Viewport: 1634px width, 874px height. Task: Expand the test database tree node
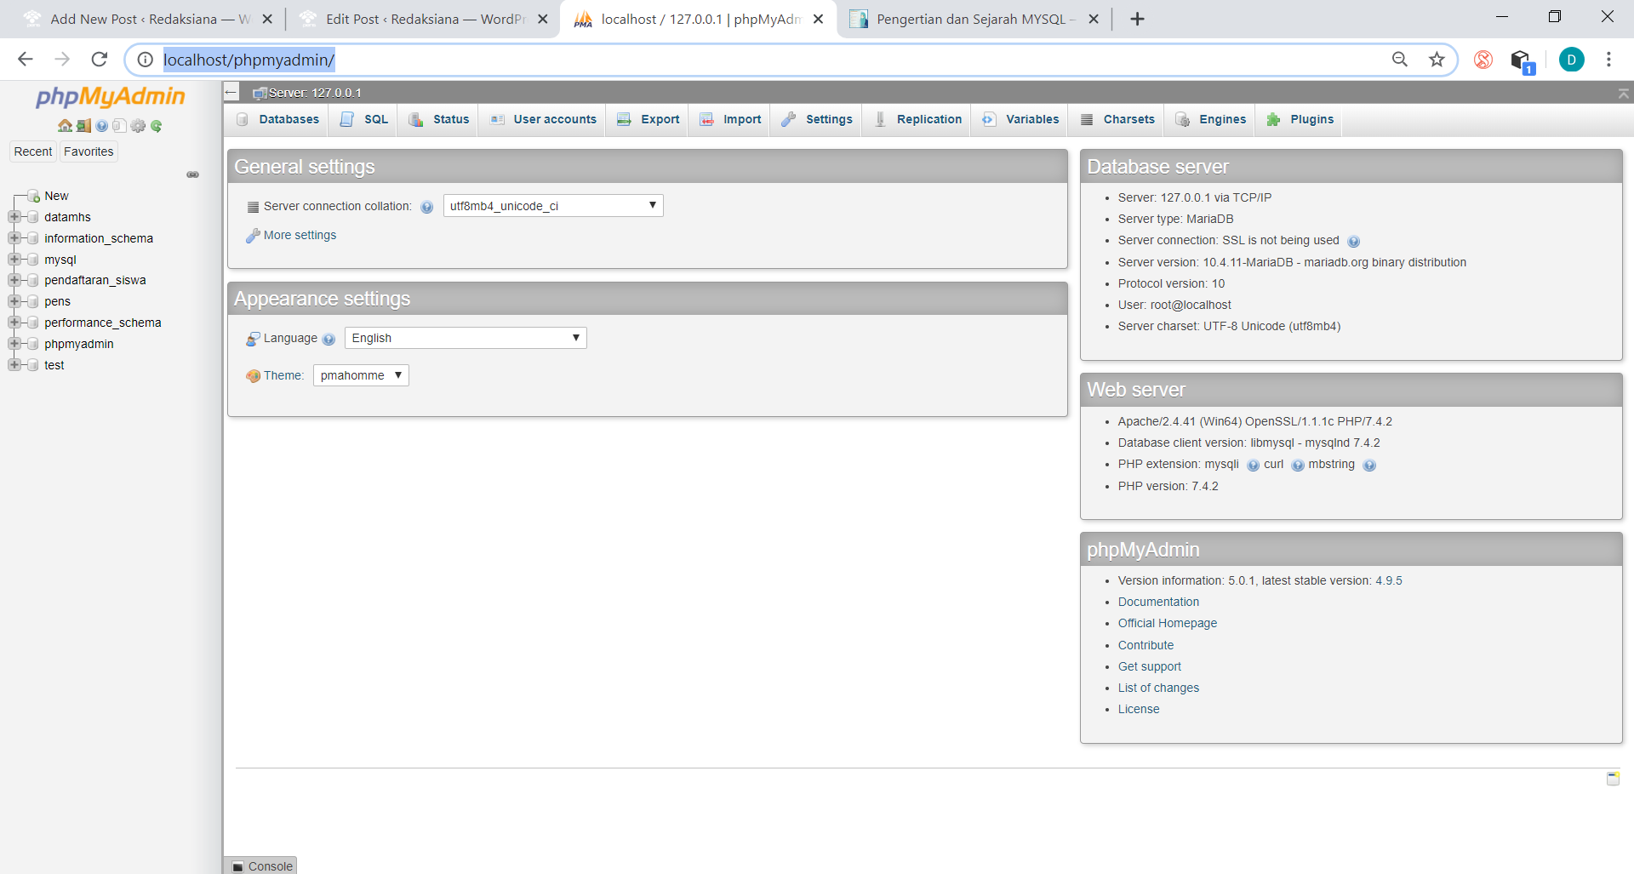point(14,365)
